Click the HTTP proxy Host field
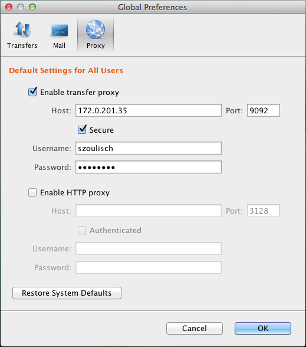This screenshot has width=306, height=347. coord(149,211)
